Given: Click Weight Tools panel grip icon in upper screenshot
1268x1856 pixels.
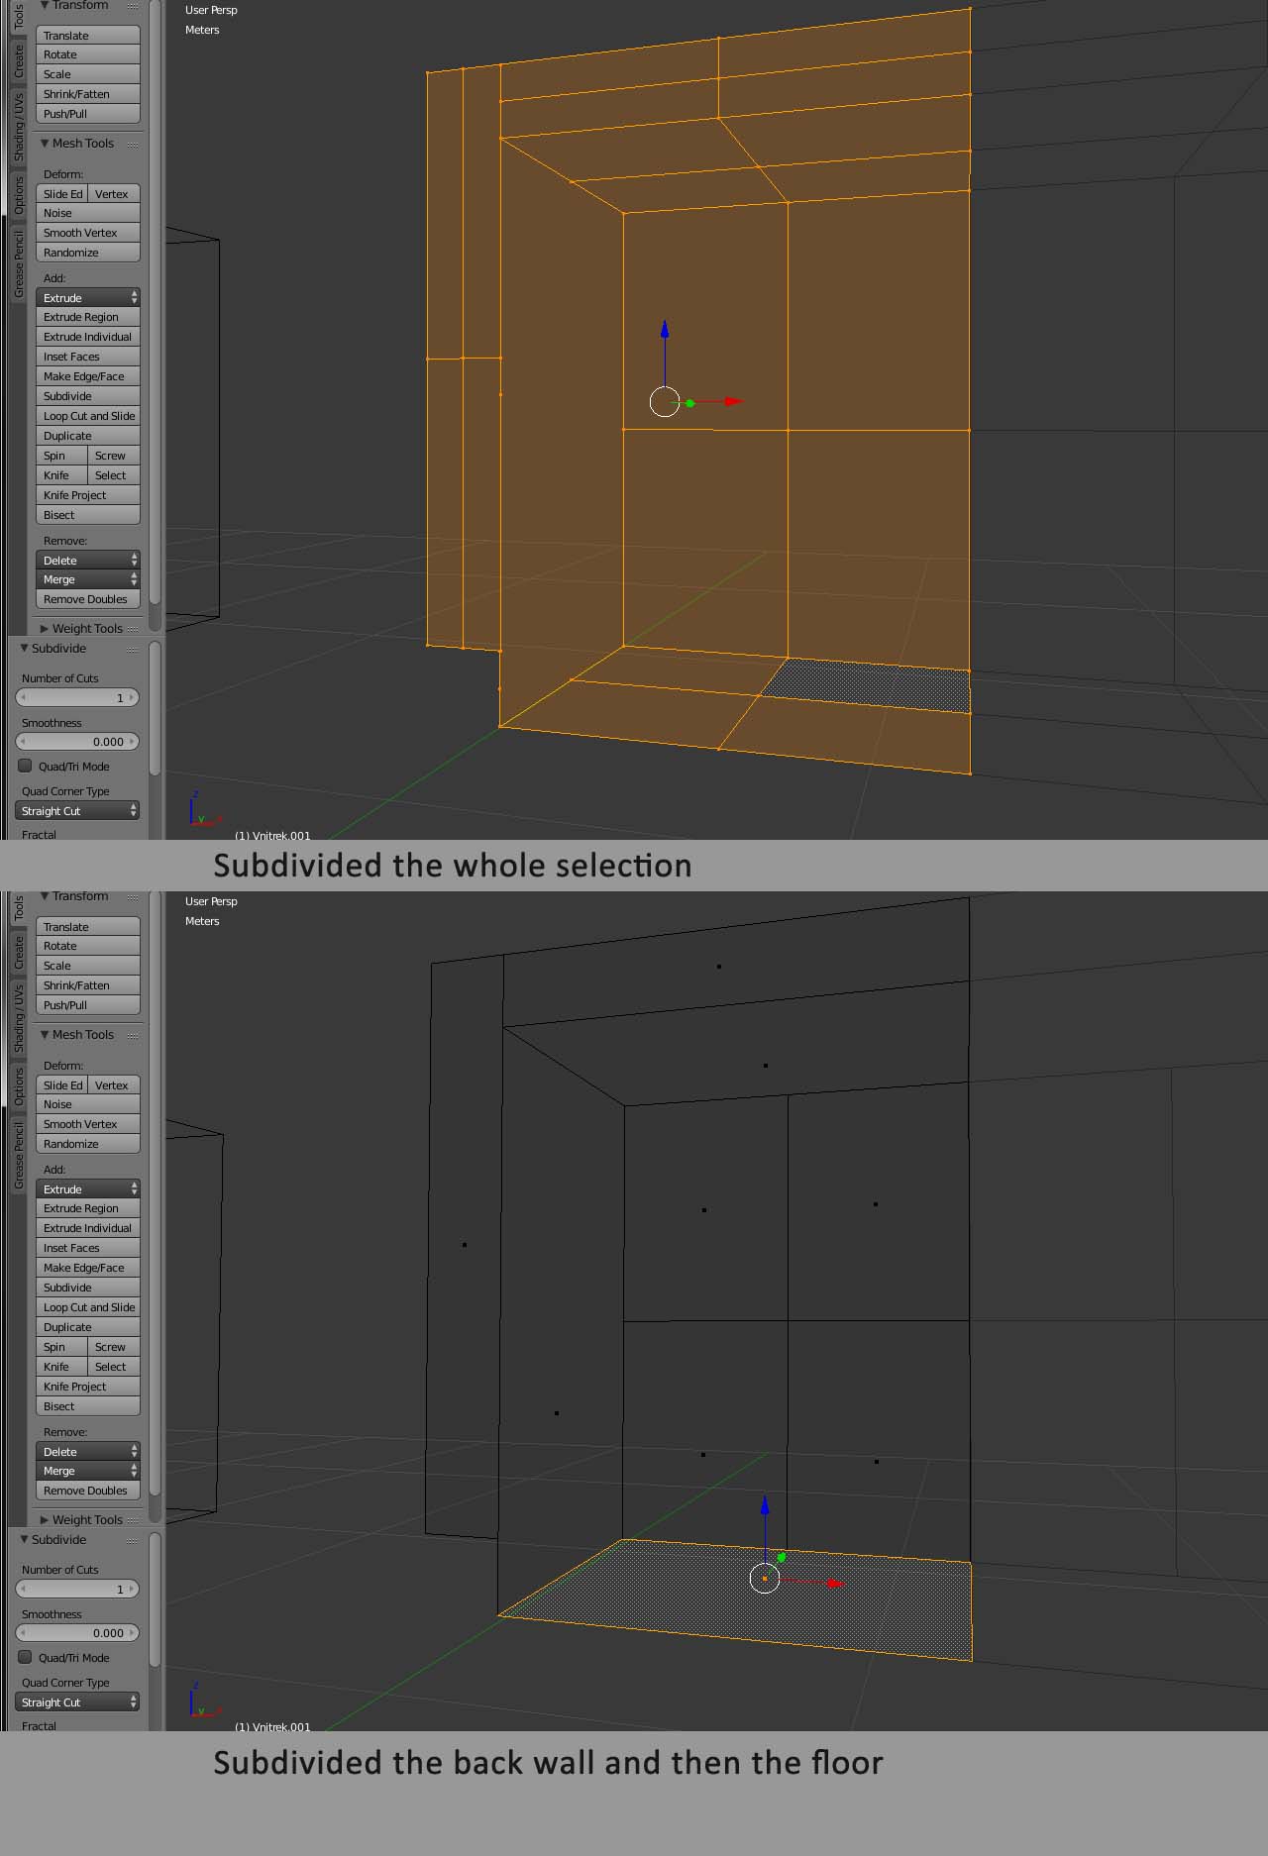Looking at the screenshot, I should point(133,629).
